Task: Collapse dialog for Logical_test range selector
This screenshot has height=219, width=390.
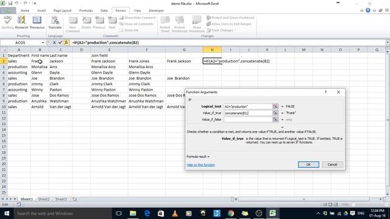Action: (275, 106)
